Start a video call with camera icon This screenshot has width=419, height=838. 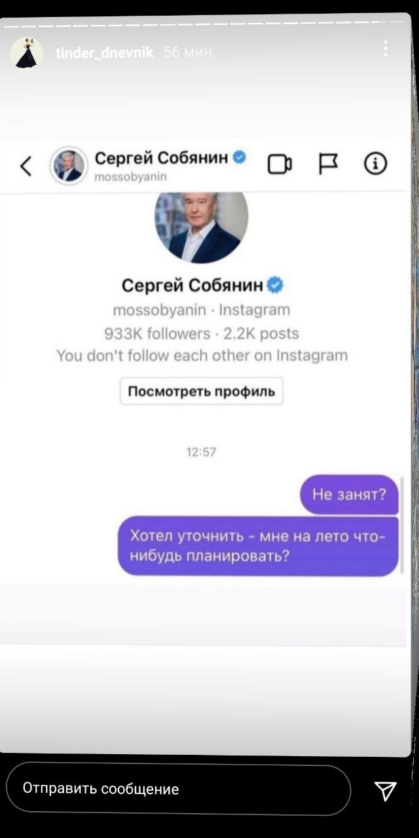280,164
